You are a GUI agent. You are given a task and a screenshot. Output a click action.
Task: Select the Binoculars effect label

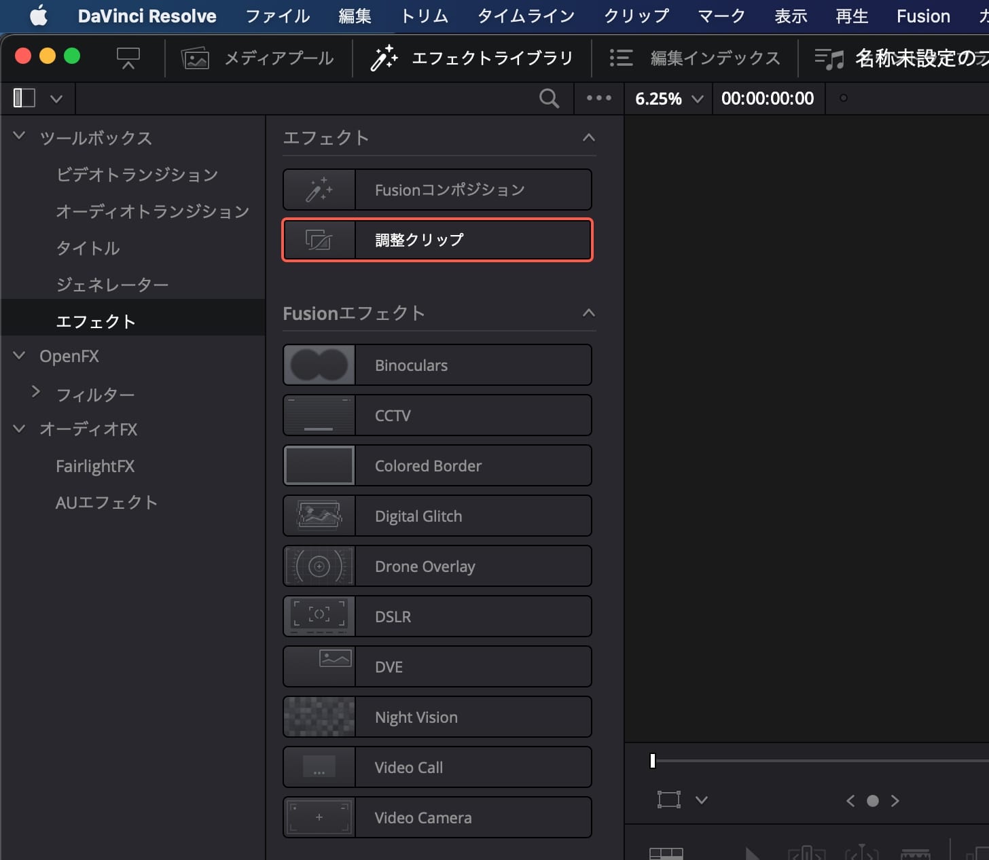(x=411, y=365)
